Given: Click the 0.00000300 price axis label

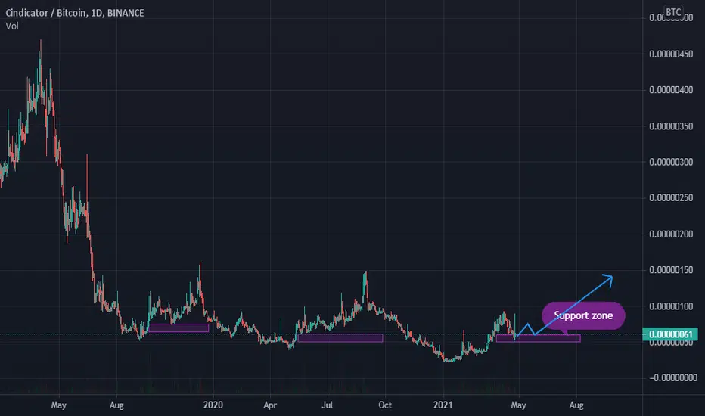Looking at the screenshot, I should [671, 162].
